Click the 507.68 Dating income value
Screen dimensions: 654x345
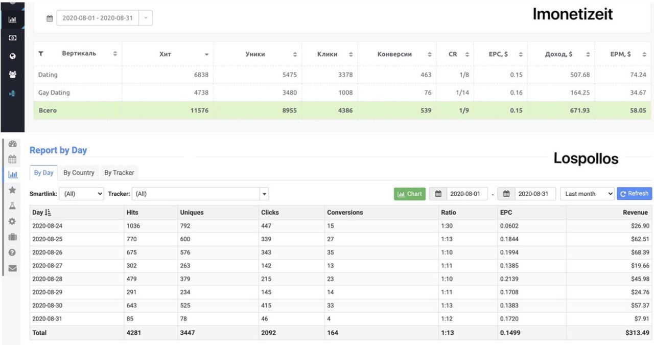tap(580, 75)
